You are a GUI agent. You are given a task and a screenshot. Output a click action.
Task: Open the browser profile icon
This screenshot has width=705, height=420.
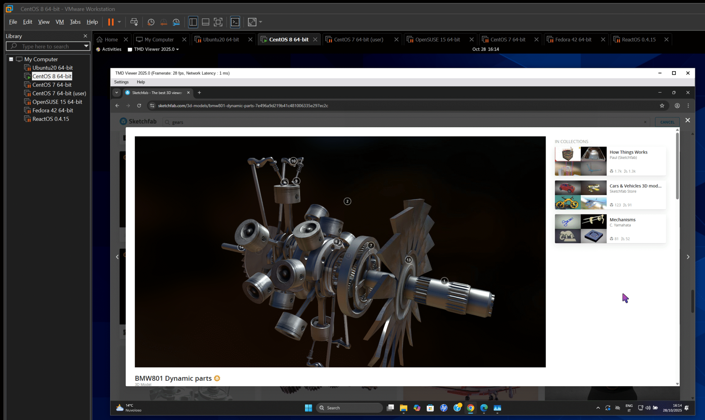(x=677, y=106)
